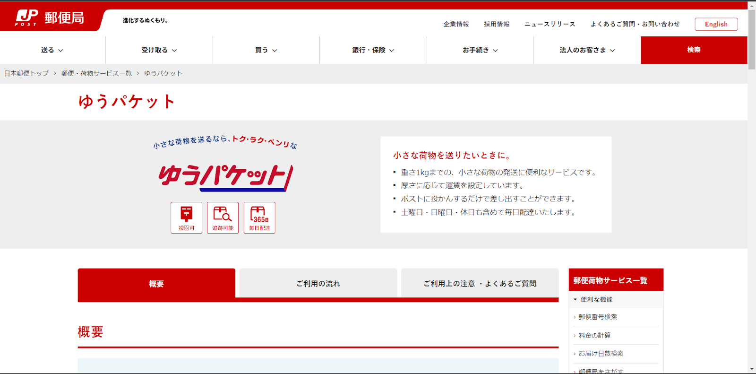Click the 追跡可能 tracking icon
Viewport: 756px width, 374px height.
223,217
